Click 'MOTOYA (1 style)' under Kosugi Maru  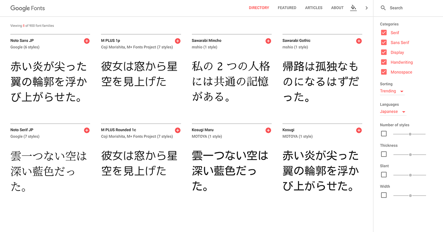coord(207,137)
